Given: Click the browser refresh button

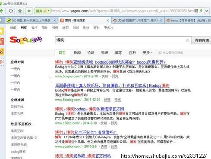Looking at the screenshot, I should [x=11, y=11].
